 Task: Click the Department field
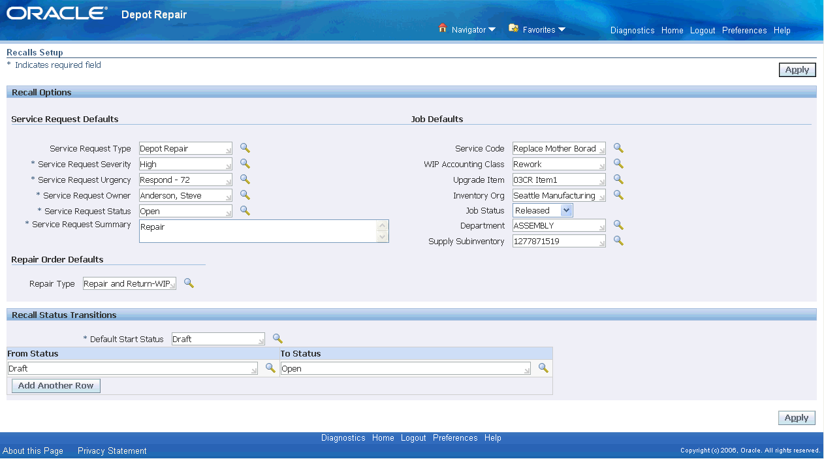tap(559, 226)
